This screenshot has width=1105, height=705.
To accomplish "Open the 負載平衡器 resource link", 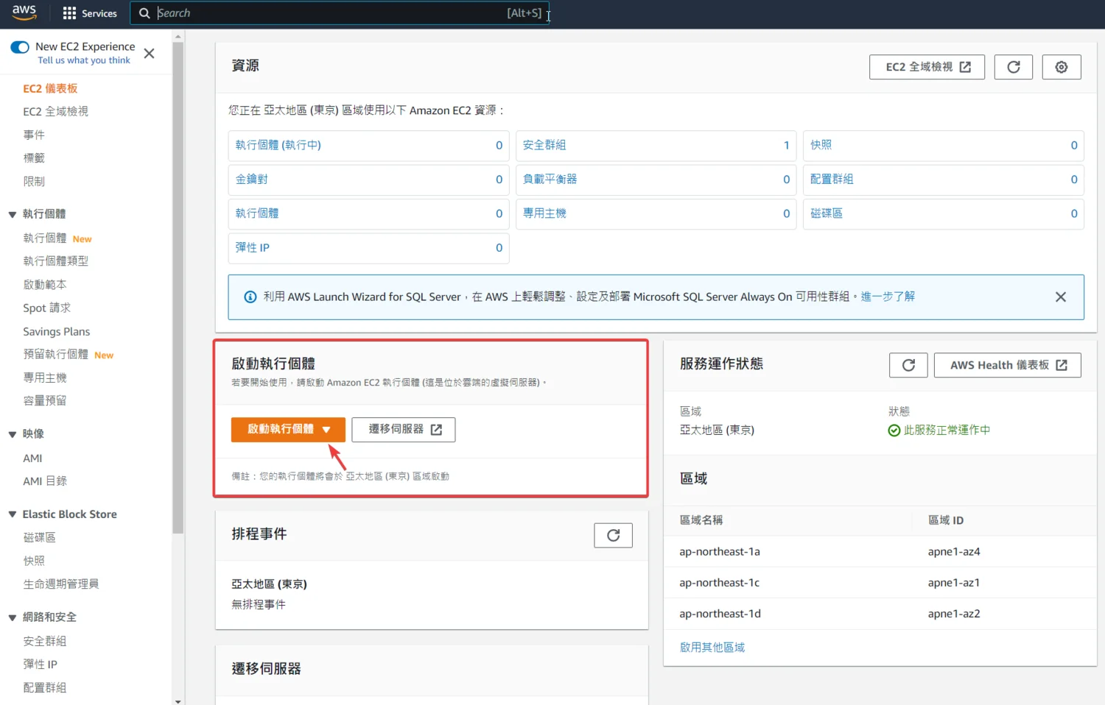I will [550, 180].
